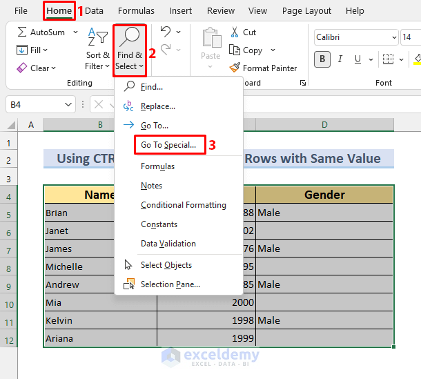
Task: Toggle Italic formatting
Action: [340, 59]
